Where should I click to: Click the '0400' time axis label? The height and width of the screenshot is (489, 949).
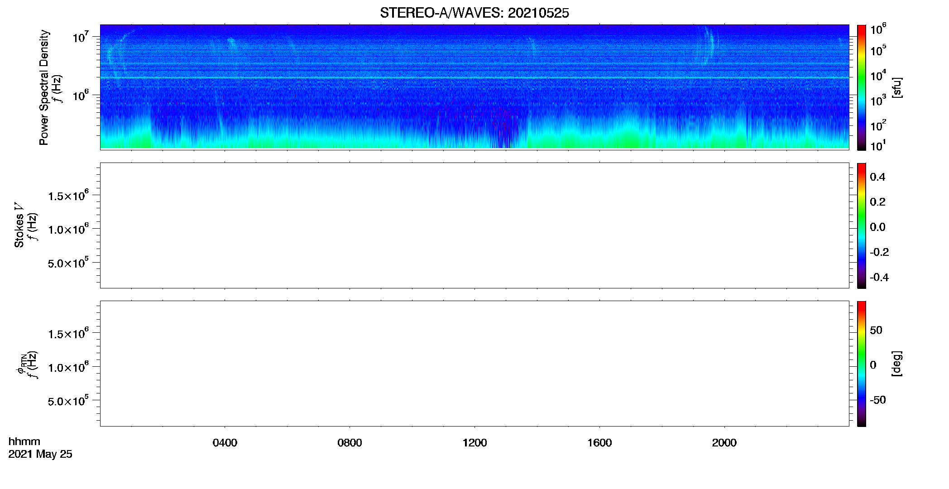pos(225,443)
